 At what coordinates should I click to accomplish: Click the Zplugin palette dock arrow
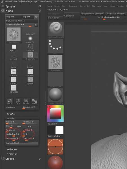coord(40,6)
